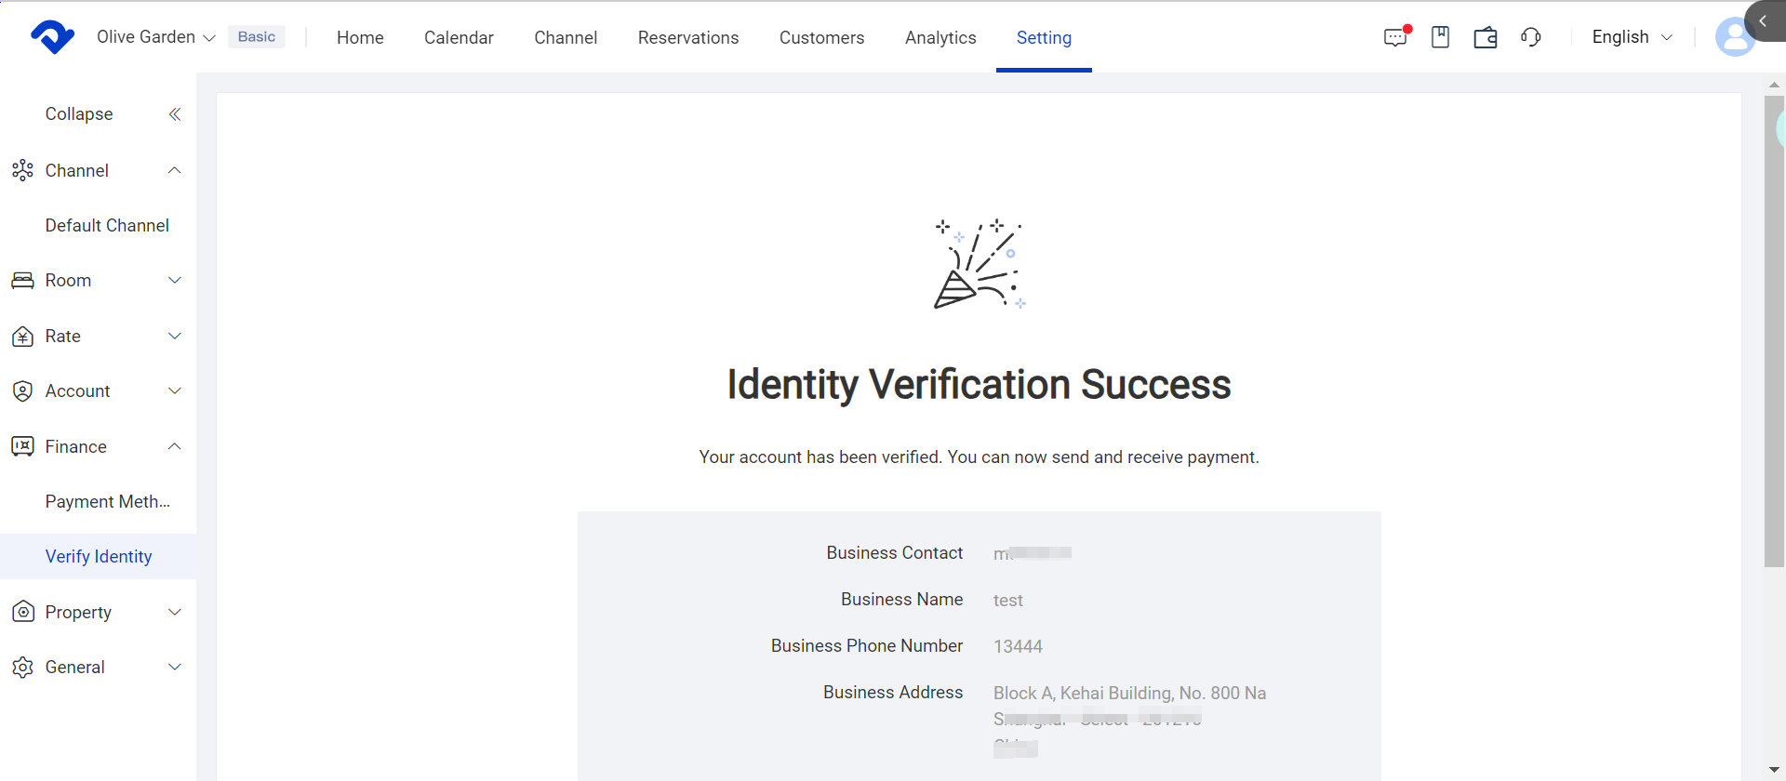Click the side panel arrow handle at top right
Screen dimensions: 1786x781
1764,20
